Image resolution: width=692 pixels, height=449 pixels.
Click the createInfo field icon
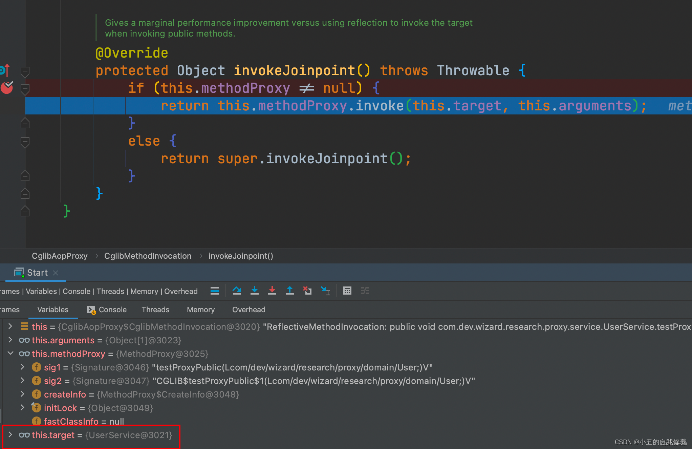(x=36, y=394)
